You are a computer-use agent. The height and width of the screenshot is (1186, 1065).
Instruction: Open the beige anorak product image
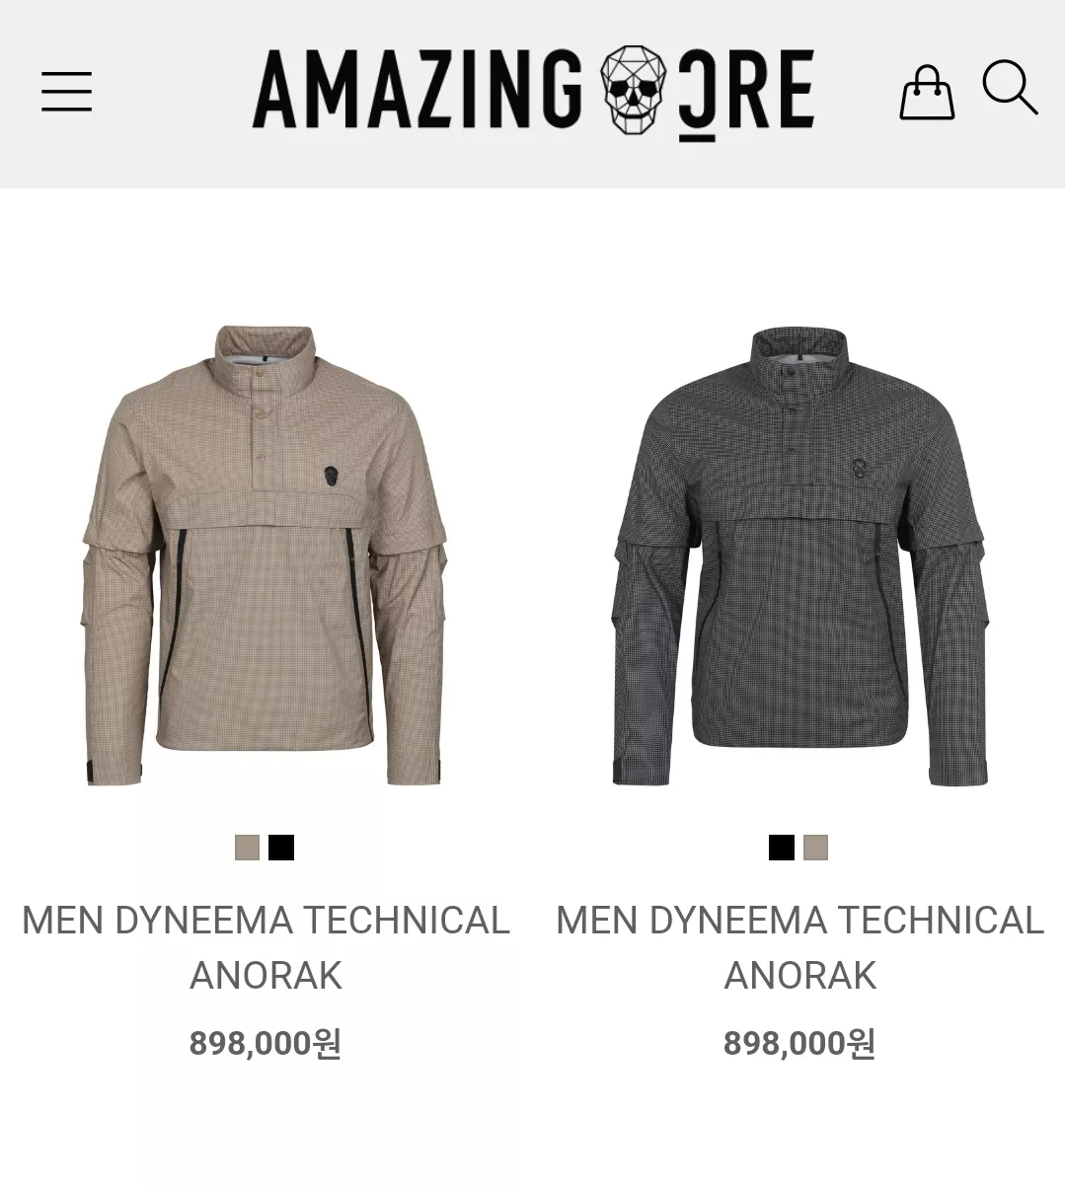pos(265,556)
